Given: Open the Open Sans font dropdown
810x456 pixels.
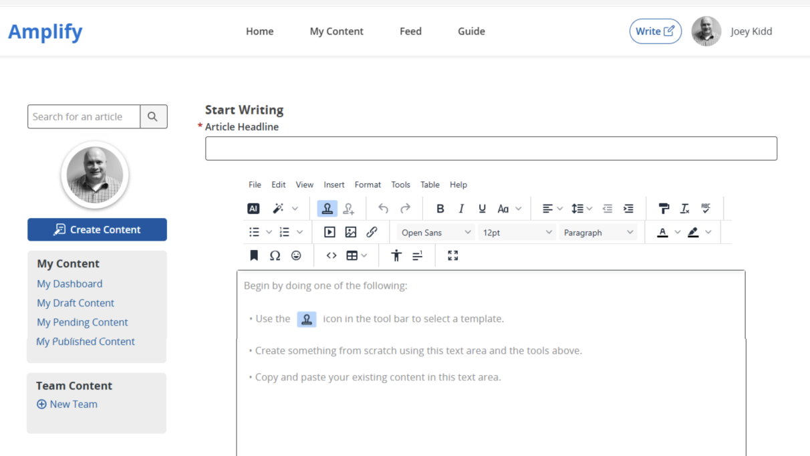Looking at the screenshot, I should click(436, 233).
